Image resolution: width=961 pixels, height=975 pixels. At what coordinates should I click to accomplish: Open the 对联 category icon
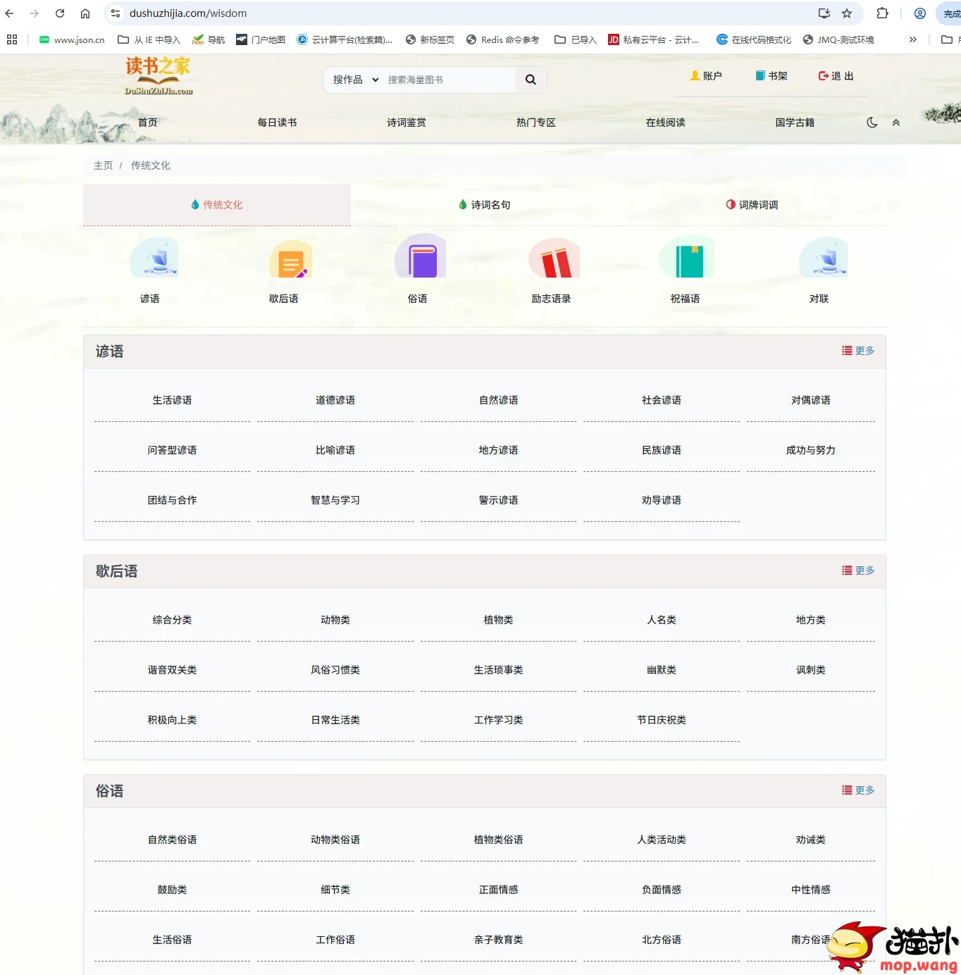823,259
